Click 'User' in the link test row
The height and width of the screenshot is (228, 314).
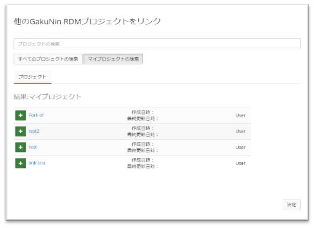240,163
